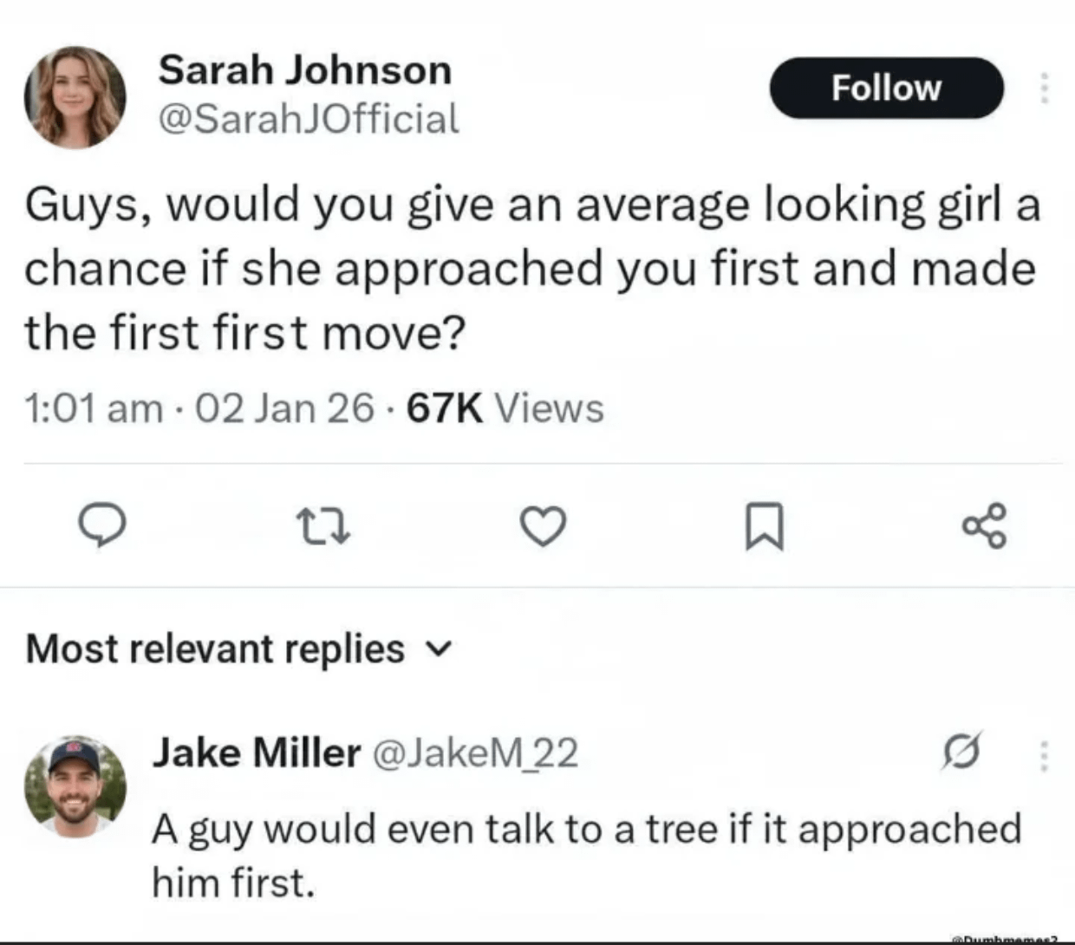
Task: Visit the Sarah Johnson display name link
Action: tap(304, 70)
